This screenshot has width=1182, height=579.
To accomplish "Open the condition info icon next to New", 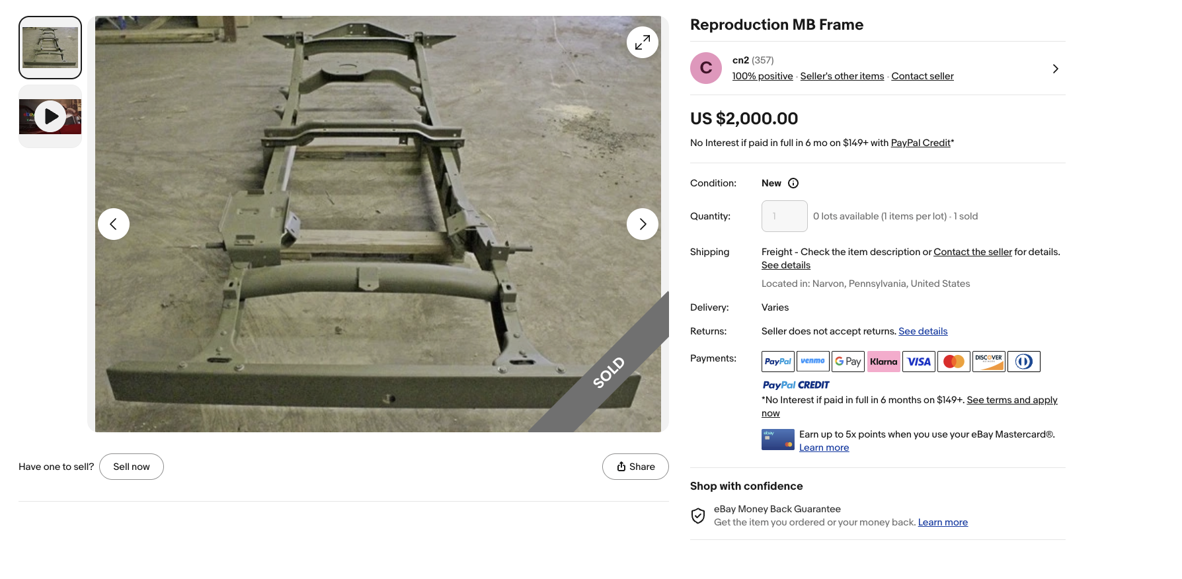I will (793, 183).
